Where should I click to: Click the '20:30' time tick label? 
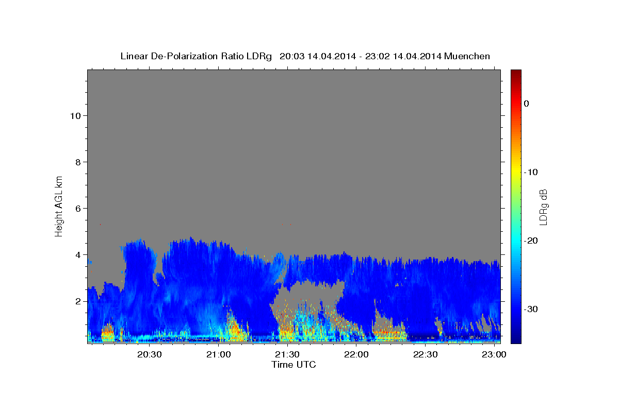coord(150,354)
